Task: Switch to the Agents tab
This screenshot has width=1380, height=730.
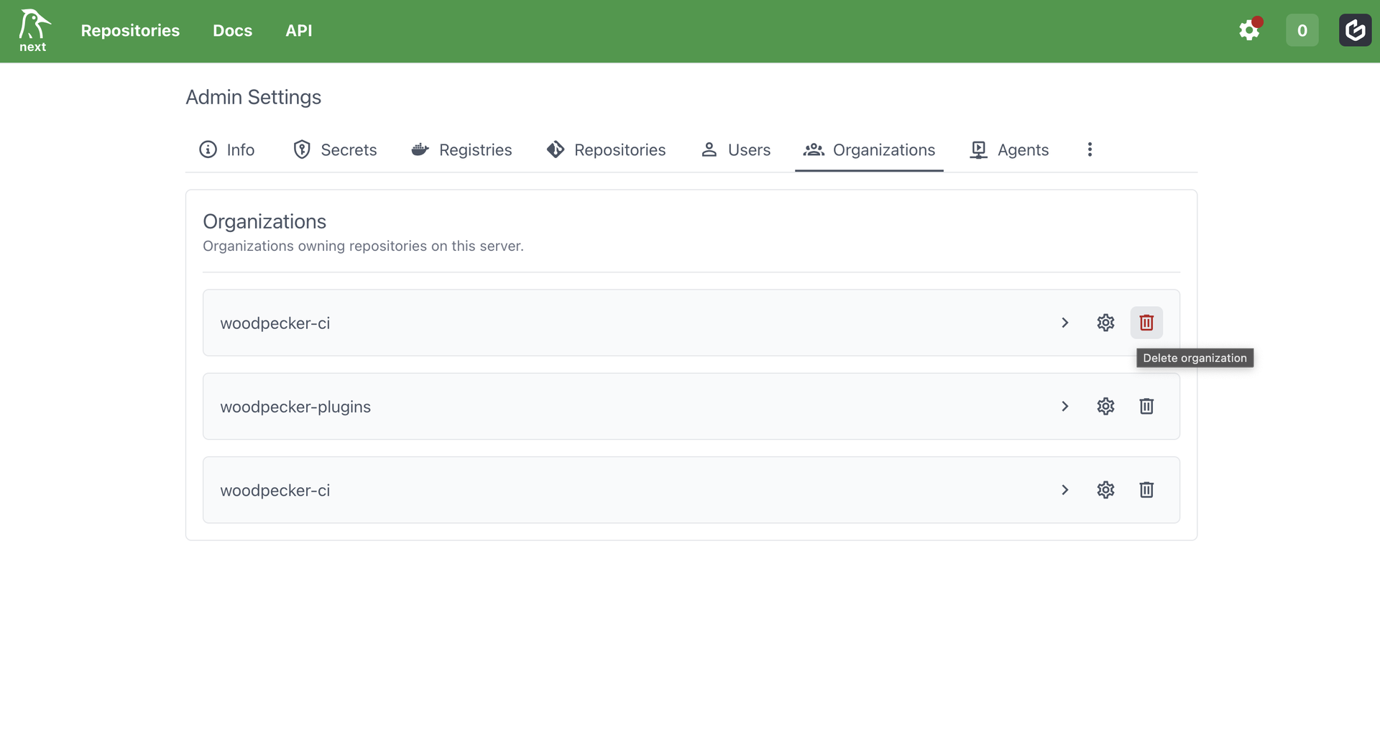Action: tap(1009, 149)
